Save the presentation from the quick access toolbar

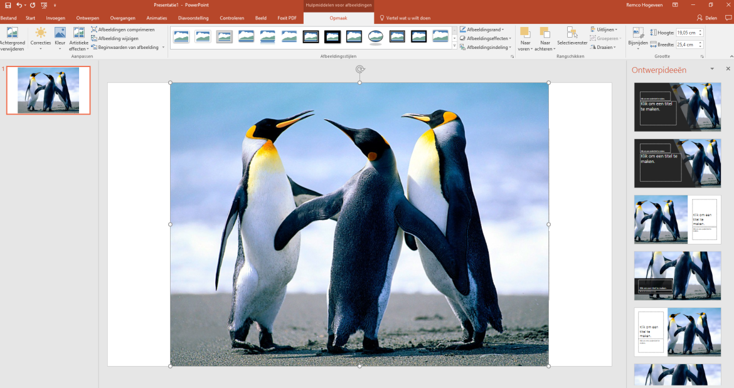coord(8,5)
